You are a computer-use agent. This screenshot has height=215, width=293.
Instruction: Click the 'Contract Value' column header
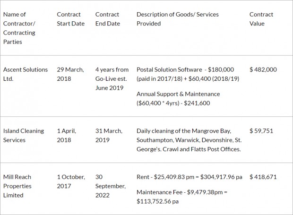[x=261, y=19]
